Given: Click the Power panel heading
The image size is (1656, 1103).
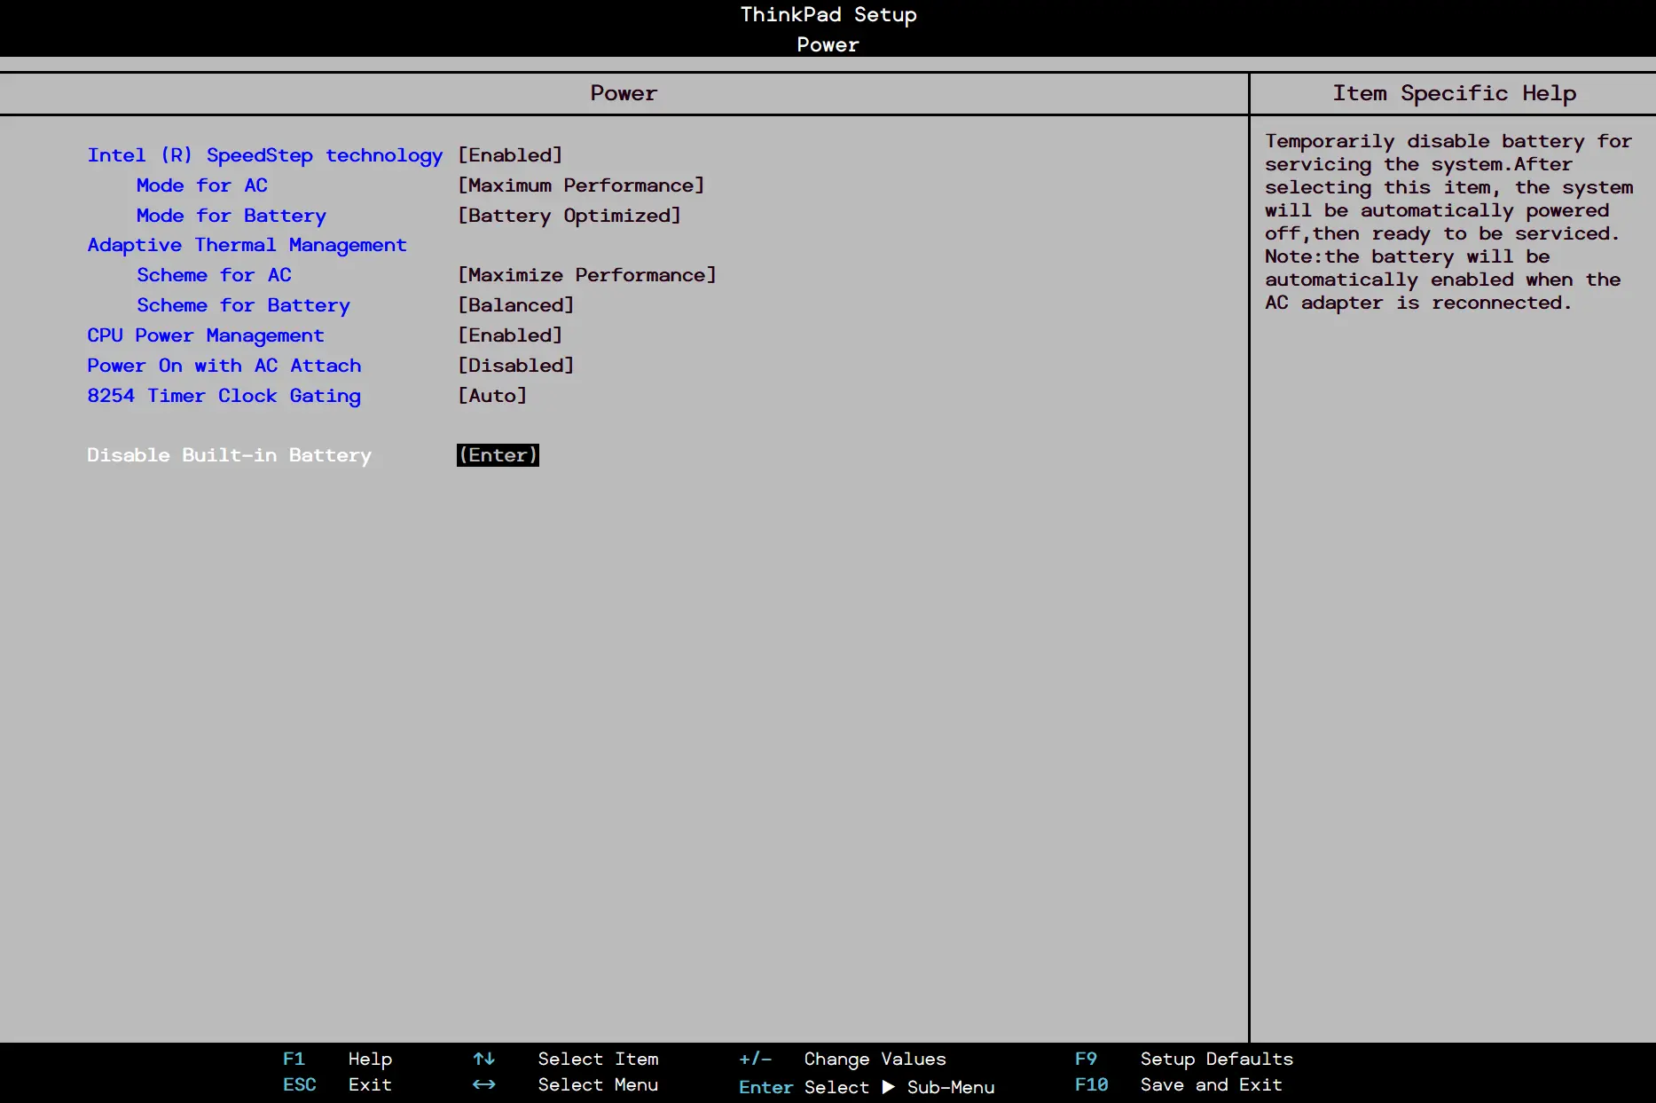Looking at the screenshot, I should click(624, 93).
